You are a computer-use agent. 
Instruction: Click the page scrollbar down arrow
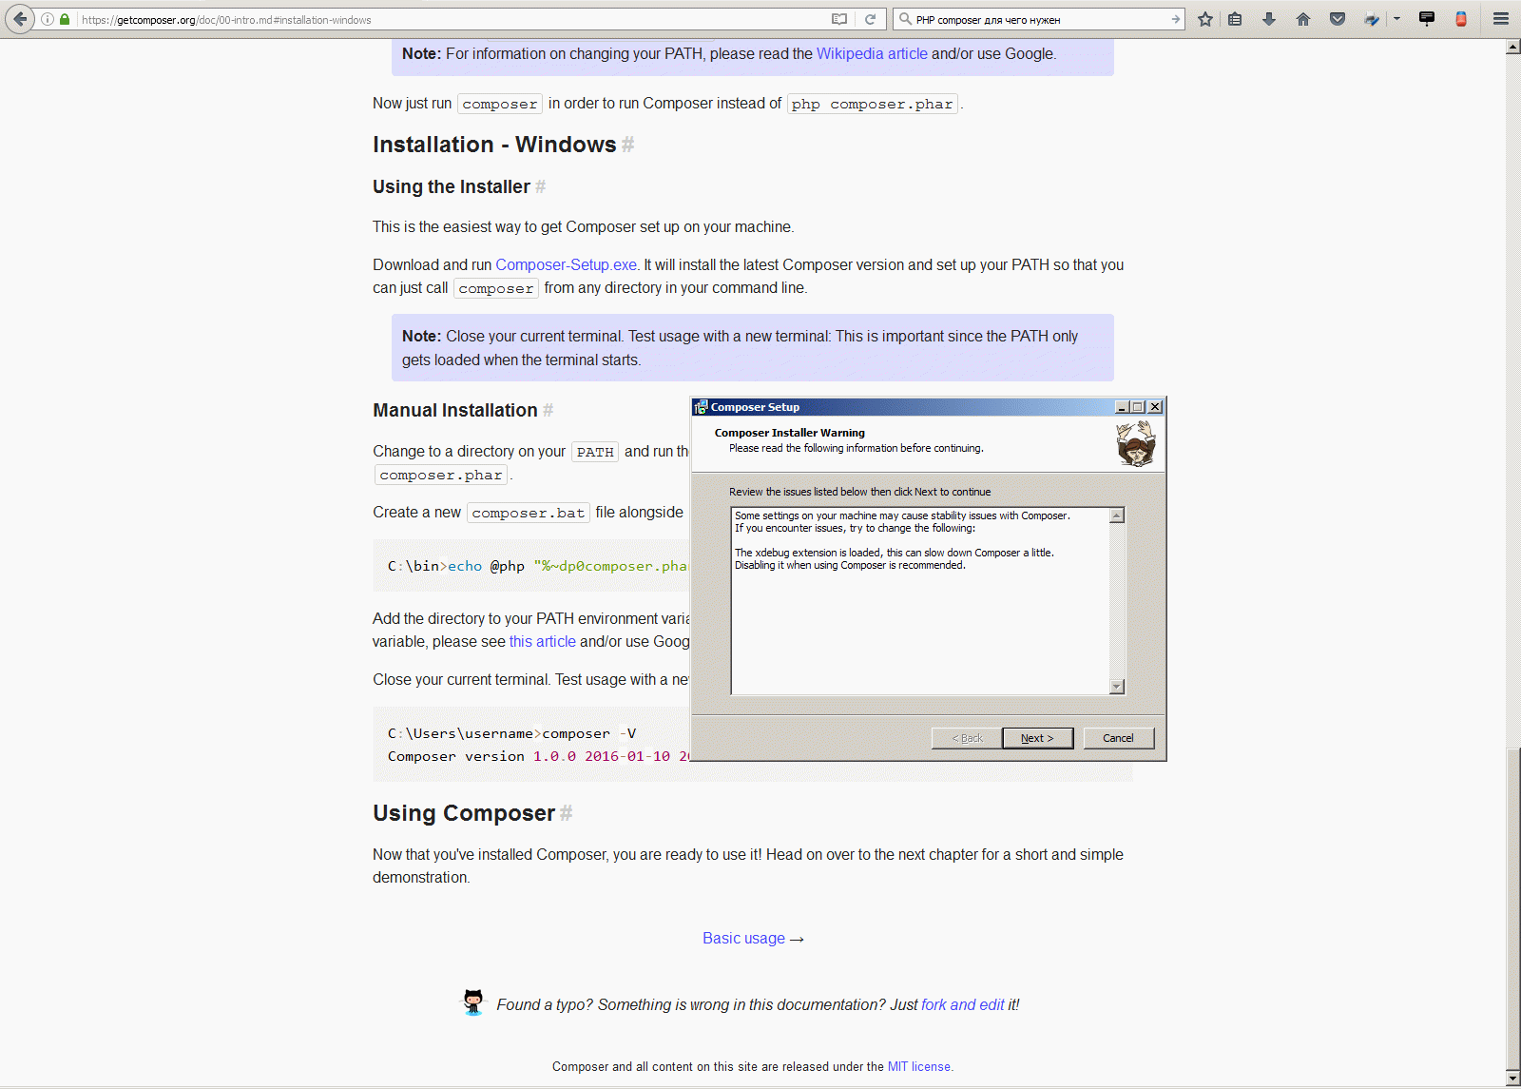[x=1512, y=1079]
